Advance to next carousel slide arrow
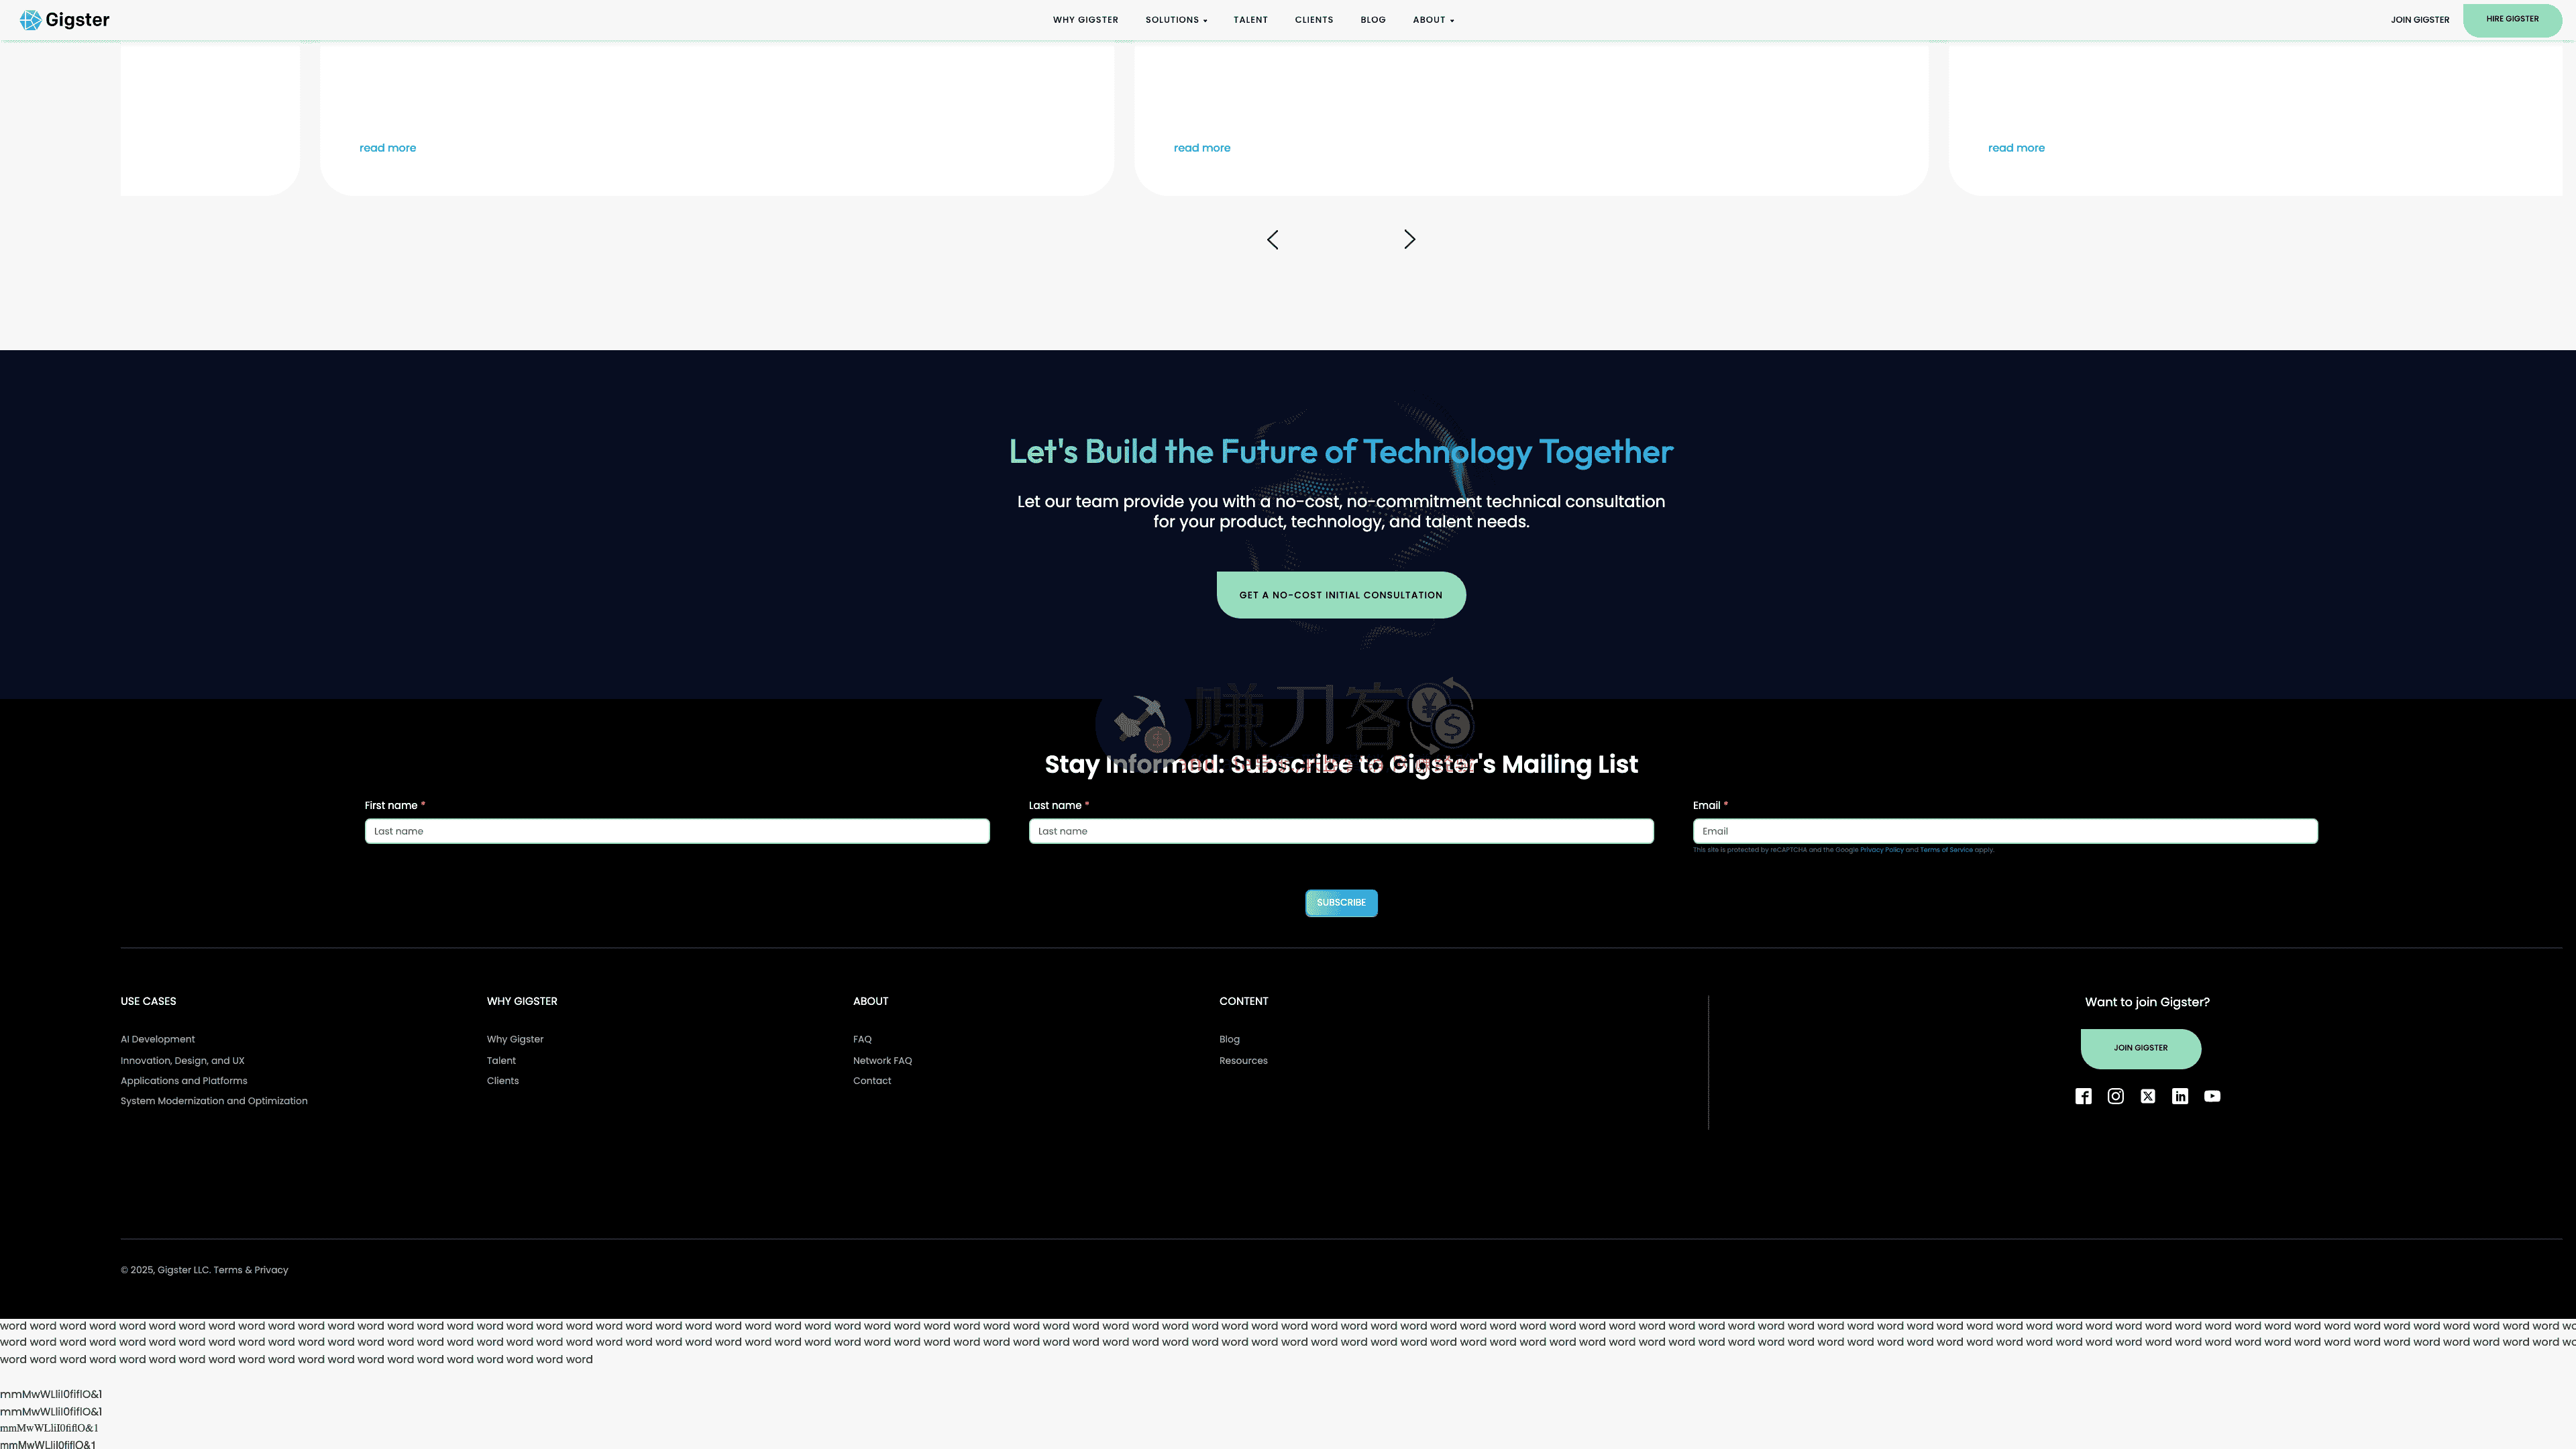The image size is (2576, 1449). (1409, 240)
